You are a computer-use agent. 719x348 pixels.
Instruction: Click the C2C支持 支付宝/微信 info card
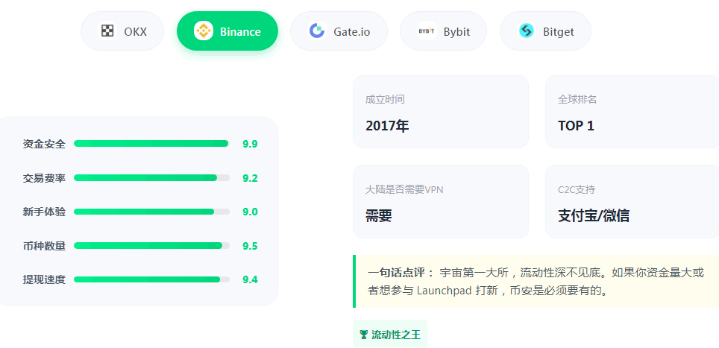coord(632,202)
